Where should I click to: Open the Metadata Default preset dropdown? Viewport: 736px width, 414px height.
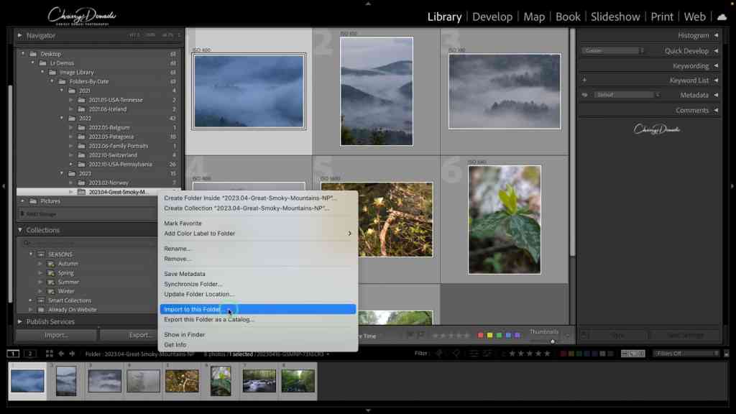627,95
